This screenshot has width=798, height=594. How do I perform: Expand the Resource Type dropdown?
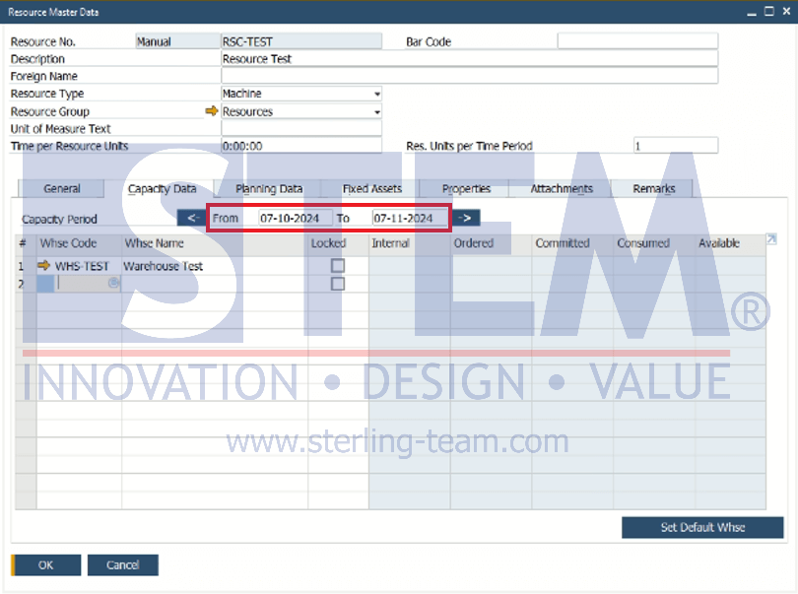[x=376, y=95]
